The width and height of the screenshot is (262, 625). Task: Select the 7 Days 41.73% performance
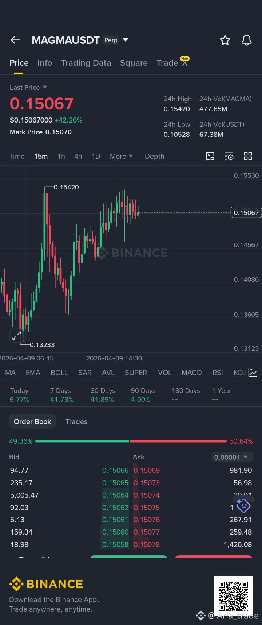(x=62, y=395)
